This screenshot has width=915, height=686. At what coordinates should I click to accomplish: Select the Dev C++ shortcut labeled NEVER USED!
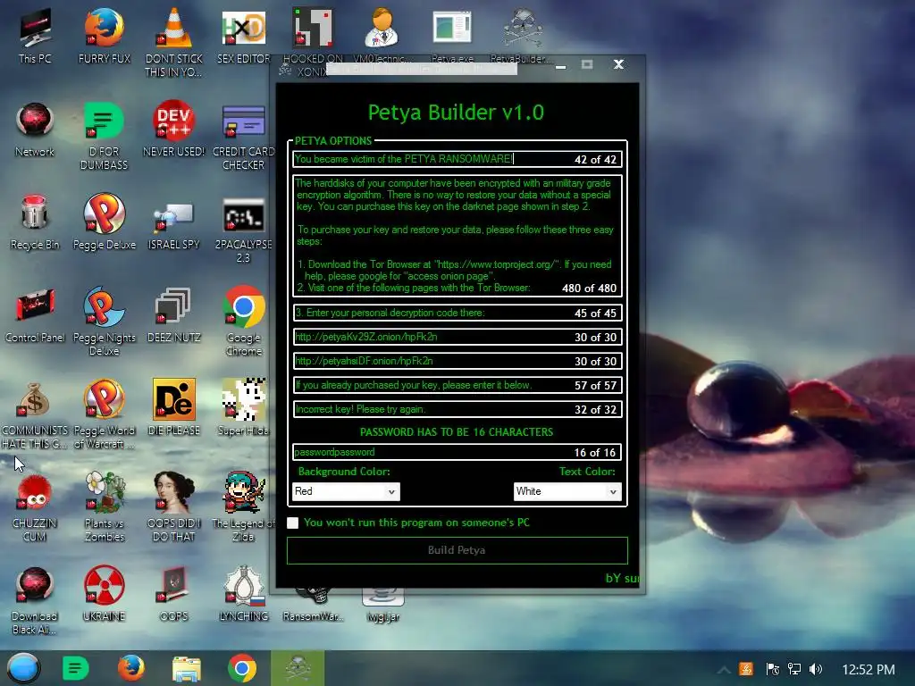pos(174,130)
